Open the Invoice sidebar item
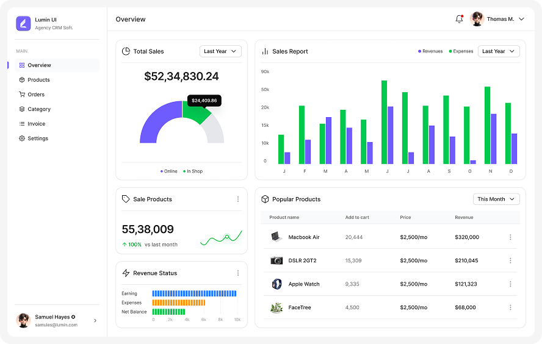The height and width of the screenshot is (344, 542). tap(36, 124)
